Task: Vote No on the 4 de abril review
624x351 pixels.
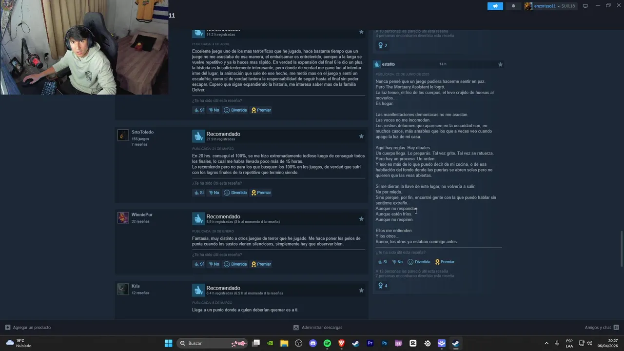Action: coord(214,110)
